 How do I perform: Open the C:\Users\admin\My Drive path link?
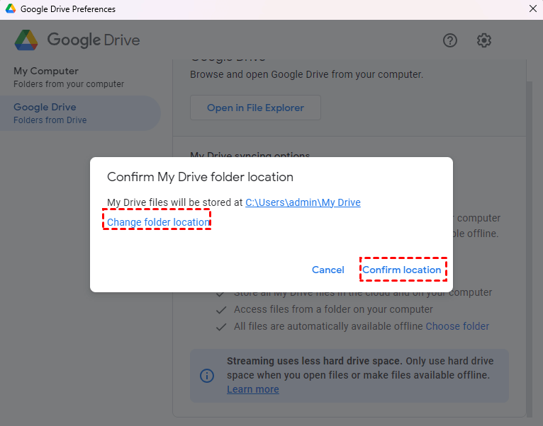[x=303, y=202]
